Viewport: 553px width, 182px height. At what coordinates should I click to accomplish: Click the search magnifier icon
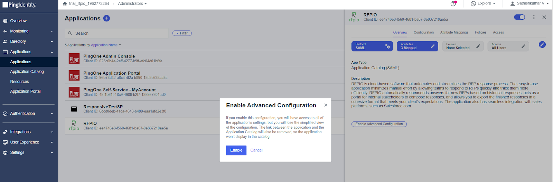(70, 33)
